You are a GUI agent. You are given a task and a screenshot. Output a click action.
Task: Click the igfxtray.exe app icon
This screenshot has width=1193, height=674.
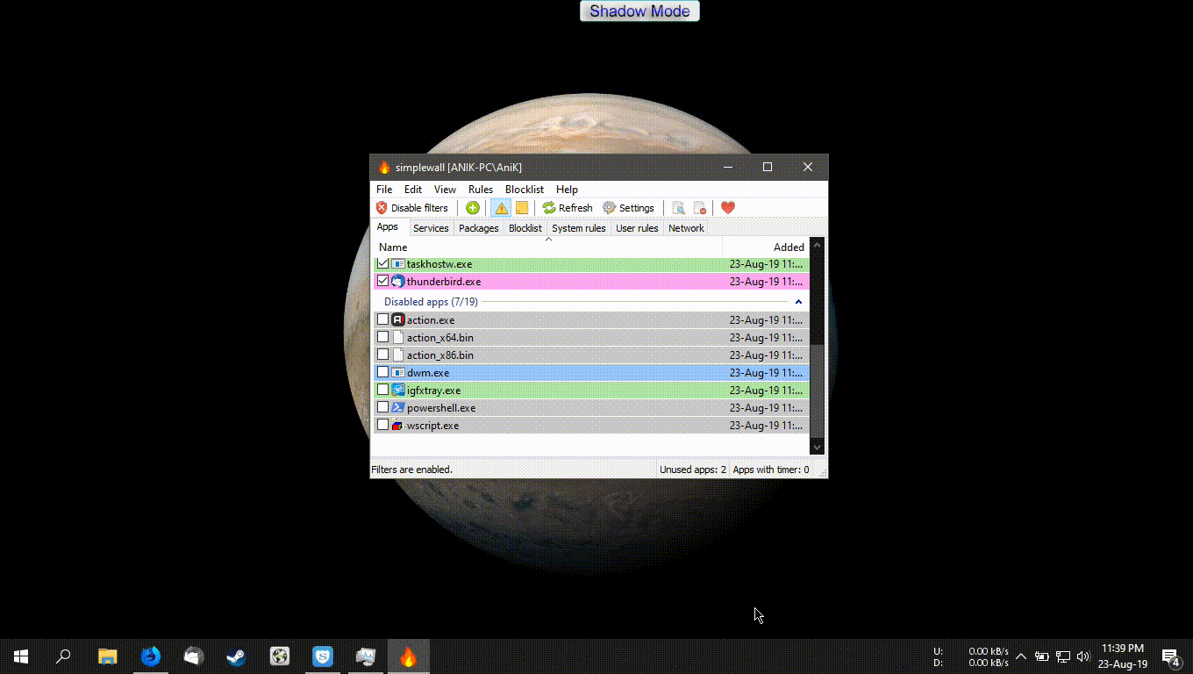[397, 391]
